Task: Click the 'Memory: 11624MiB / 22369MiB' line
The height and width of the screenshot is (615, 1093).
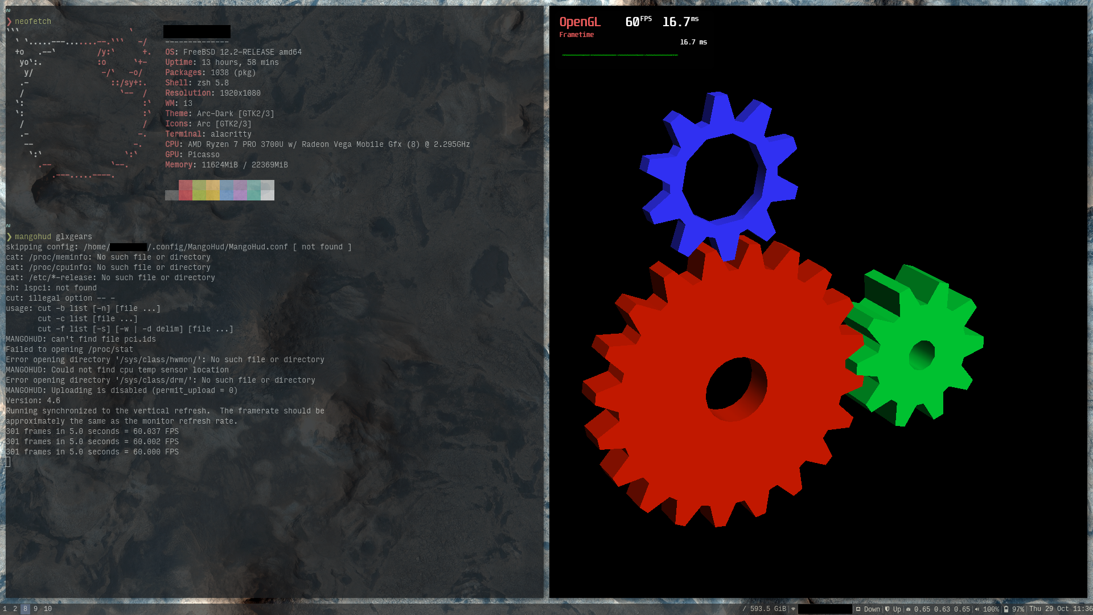Action: (x=227, y=165)
